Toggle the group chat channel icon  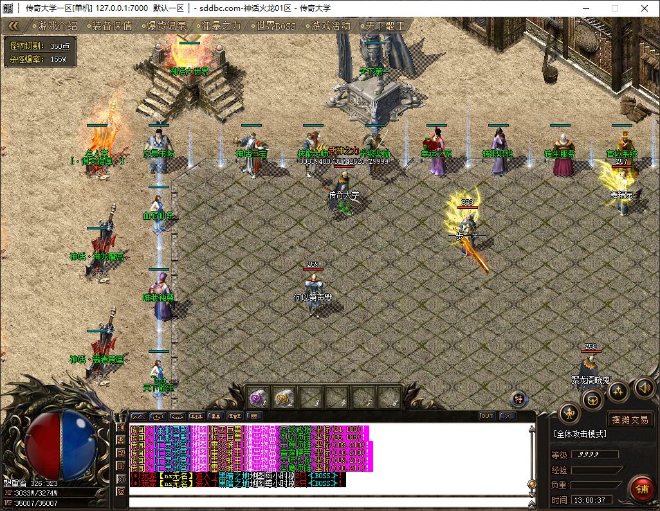point(121,440)
